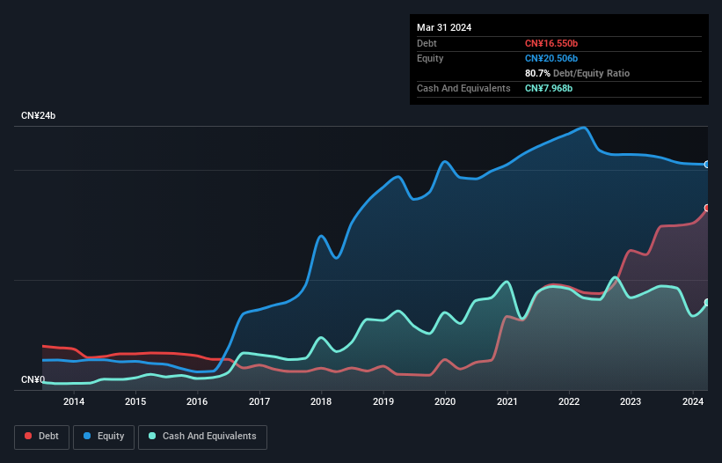Click the Debt row label in tooltip
722x463 pixels.
click(427, 43)
